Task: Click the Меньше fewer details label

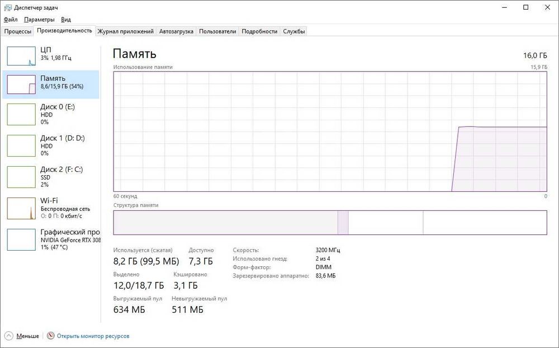Action: coord(28,336)
